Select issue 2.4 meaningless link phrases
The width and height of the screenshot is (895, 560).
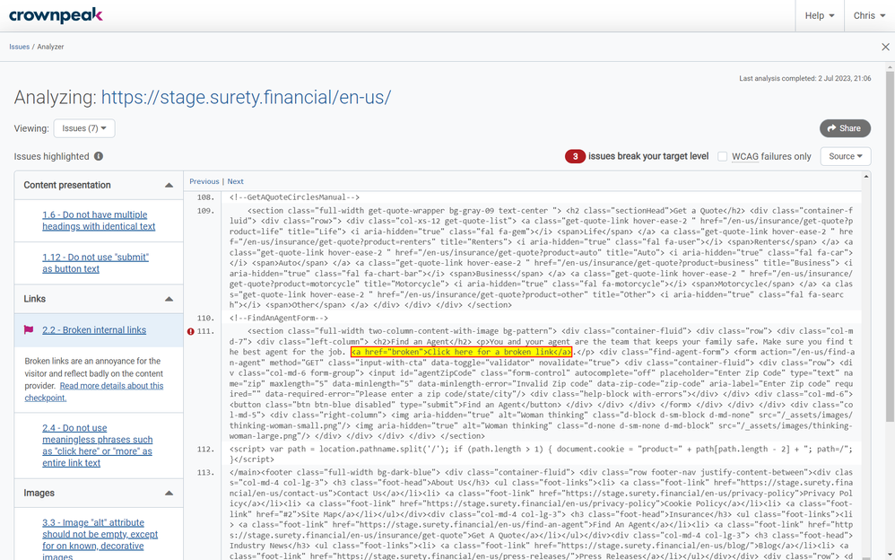98,445
